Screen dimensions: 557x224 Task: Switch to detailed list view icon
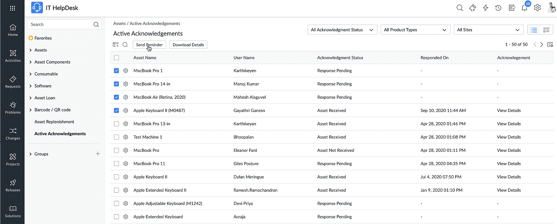(x=546, y=30)
